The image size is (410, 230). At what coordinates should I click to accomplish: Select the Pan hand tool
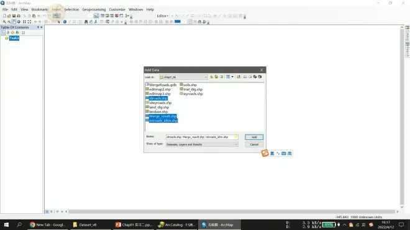pos(14,22)
